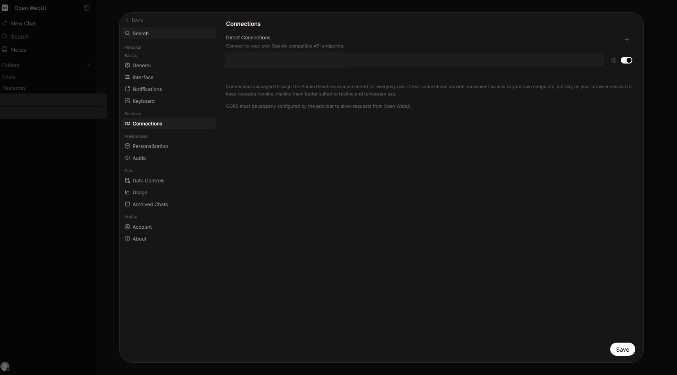Click the Notes icon in sidebar
The height and width of the screenshot is (375, 677).
[x=5, y=50]
